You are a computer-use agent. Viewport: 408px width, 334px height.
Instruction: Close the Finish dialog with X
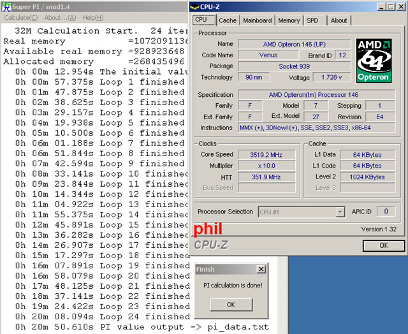coord(261,269)
